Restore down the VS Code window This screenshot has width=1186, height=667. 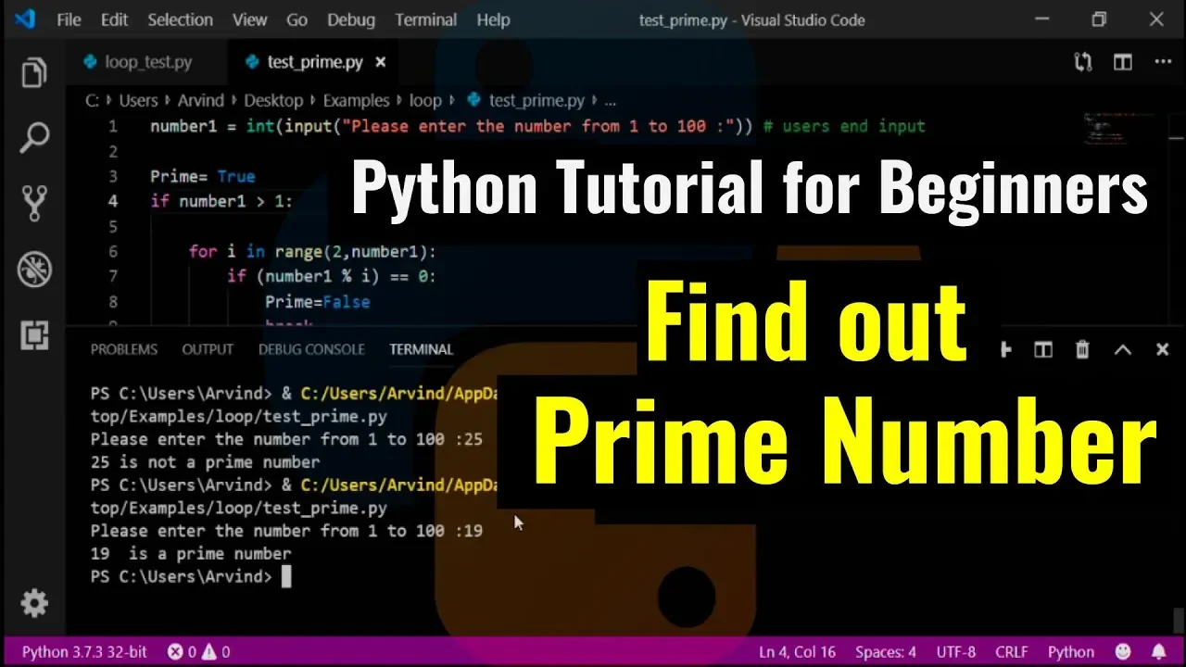point(1099,19)
